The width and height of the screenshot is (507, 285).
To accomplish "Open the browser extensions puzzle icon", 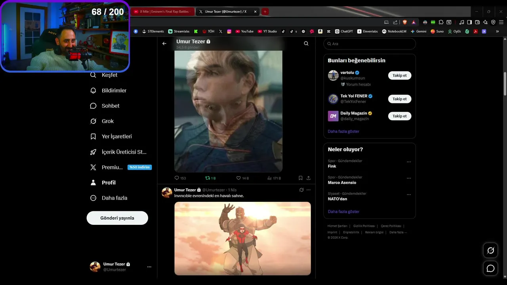I will click(441, 22).
